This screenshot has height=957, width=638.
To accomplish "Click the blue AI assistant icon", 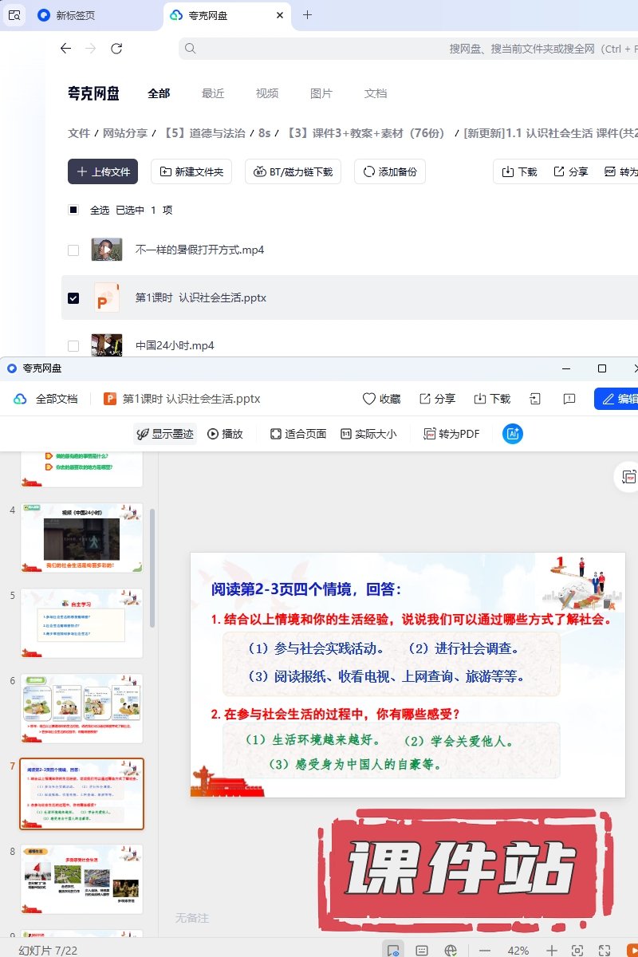I will click(x=512, y=434).
